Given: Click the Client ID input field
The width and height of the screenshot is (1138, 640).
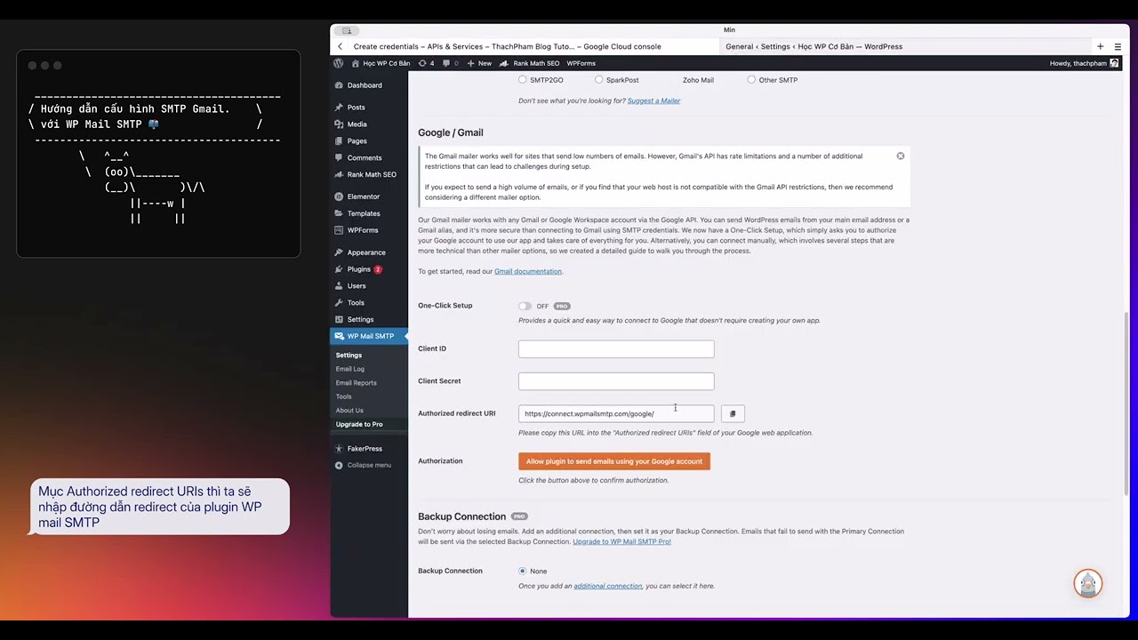Looking at the screenshot, I should [x=616, y=349].
